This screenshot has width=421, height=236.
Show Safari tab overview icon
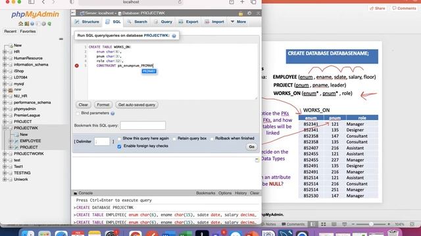point(253,2)
